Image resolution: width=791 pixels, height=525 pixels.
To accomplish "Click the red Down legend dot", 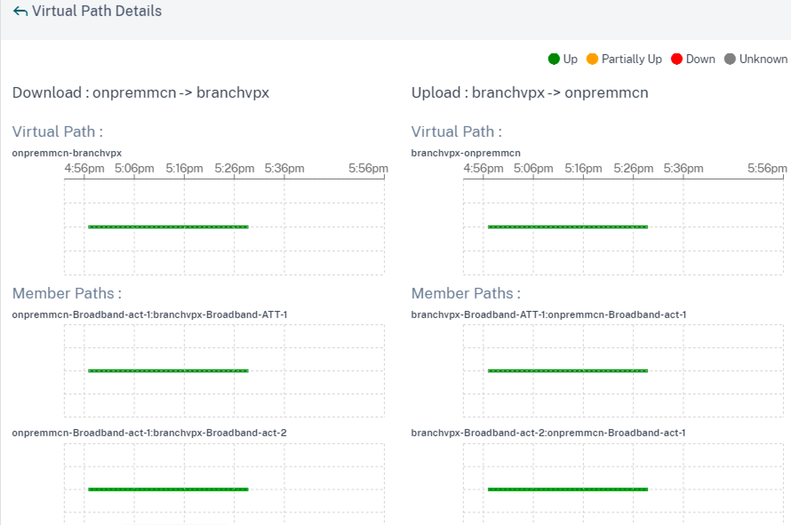I will 676,59.
